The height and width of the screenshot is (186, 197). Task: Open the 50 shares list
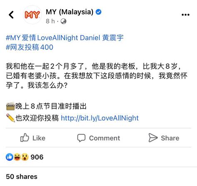[x=22, y=176]
